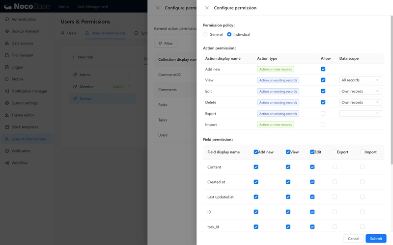Screen dimensions: 393x245
Task: Open Mobile sidebar icon
Action: click(7, 79)
